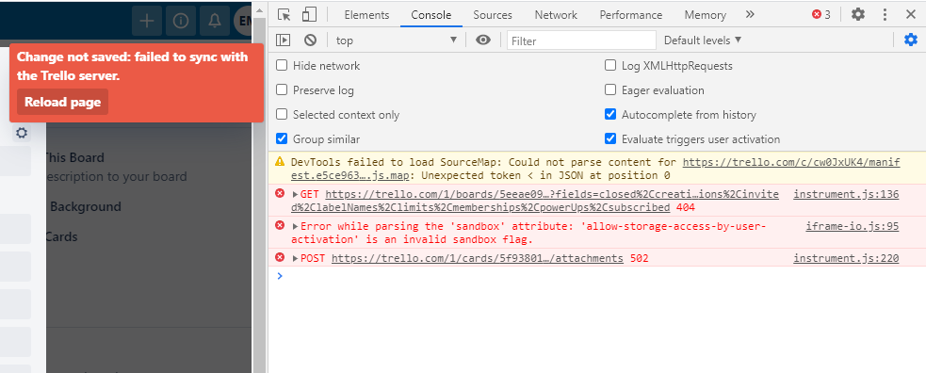Switch to the Sources tab

pyautogui.click(x=493, y=15)
